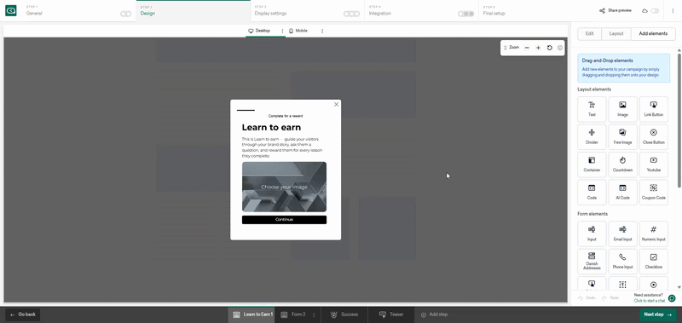Add a Checkbox form element
Screen dimensions: 682x323
pos(653,262)
